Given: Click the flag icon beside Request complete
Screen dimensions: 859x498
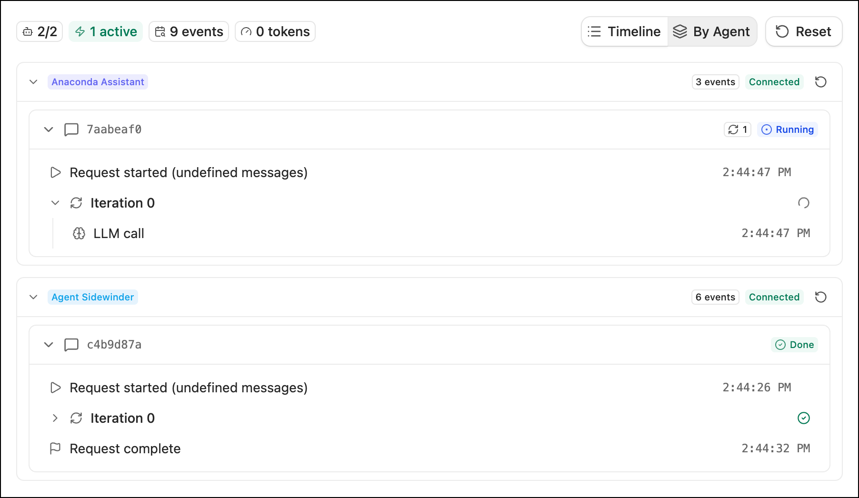Looking at the screenshot, I should [55, 448].
